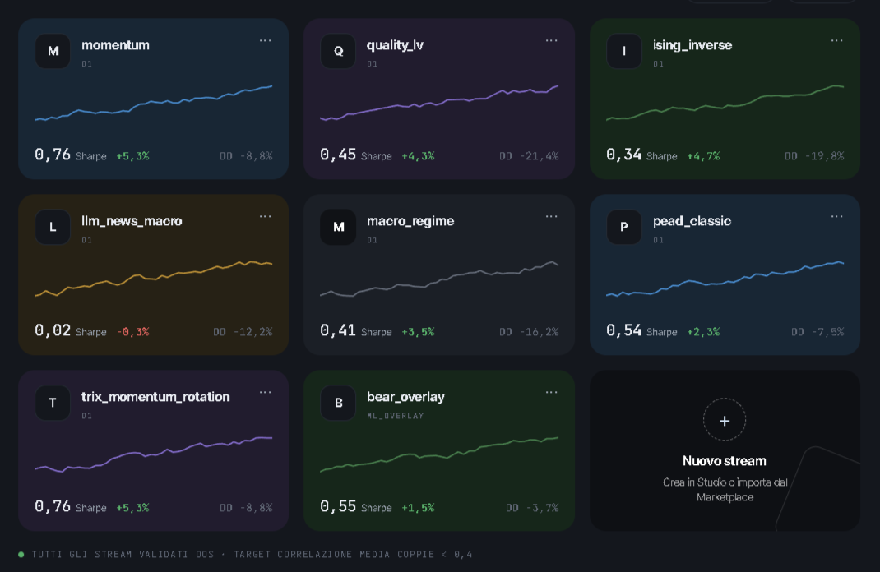
Task: Click the quality_lv purple sparkline chart
Action: click(439, 104)
